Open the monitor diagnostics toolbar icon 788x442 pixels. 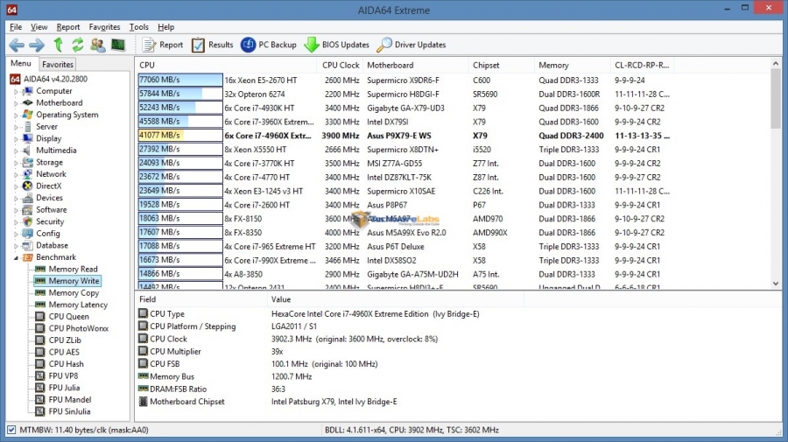118,46
